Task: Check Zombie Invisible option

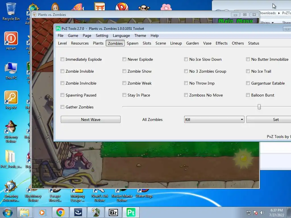Action: tap(62, 71)
